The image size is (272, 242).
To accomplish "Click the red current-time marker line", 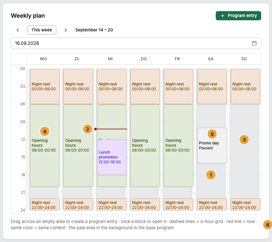I will (111, 129).
